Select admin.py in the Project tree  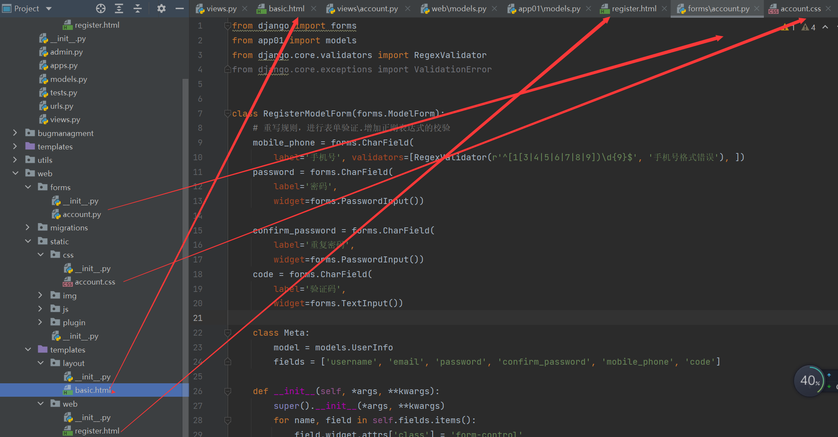coord(66,52)
